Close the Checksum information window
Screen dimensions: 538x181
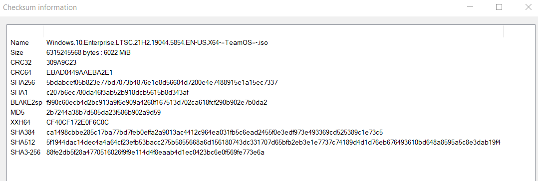[529, 7]
